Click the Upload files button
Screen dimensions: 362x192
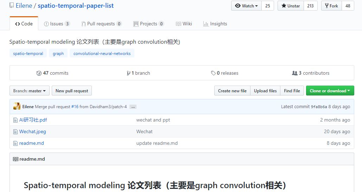tap(265, 91)
